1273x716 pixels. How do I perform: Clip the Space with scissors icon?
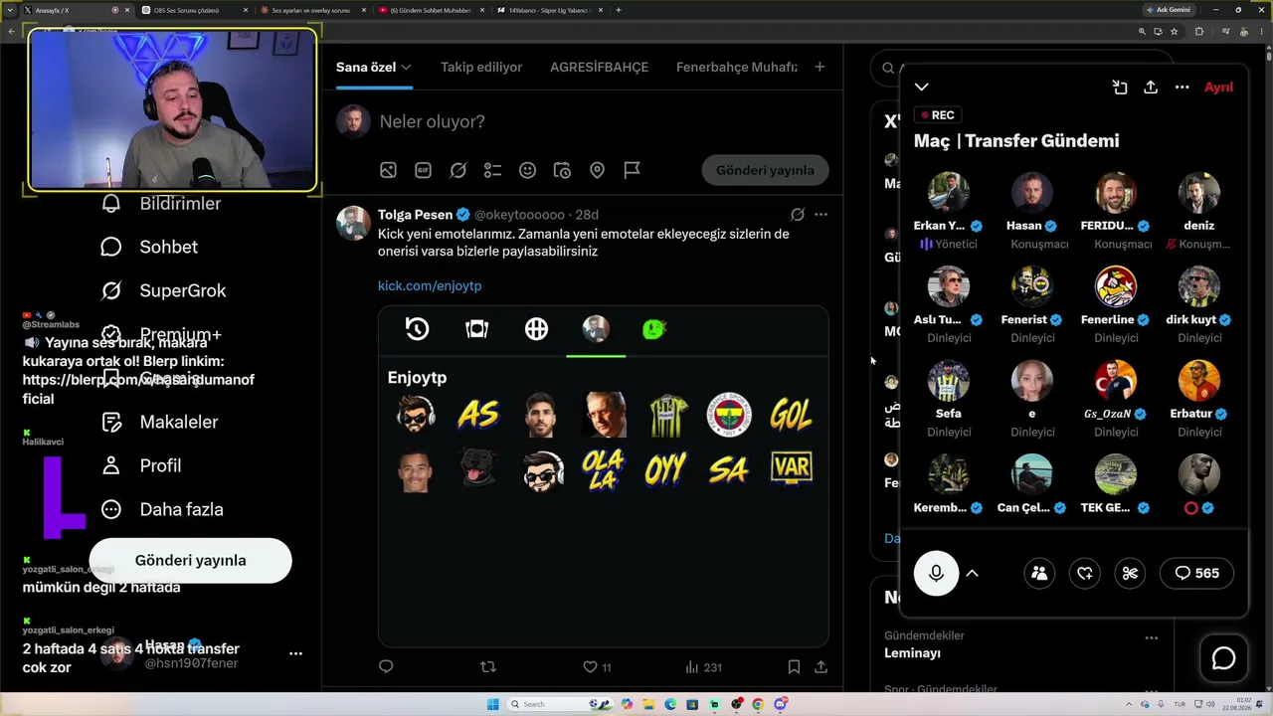point(1130,573)
